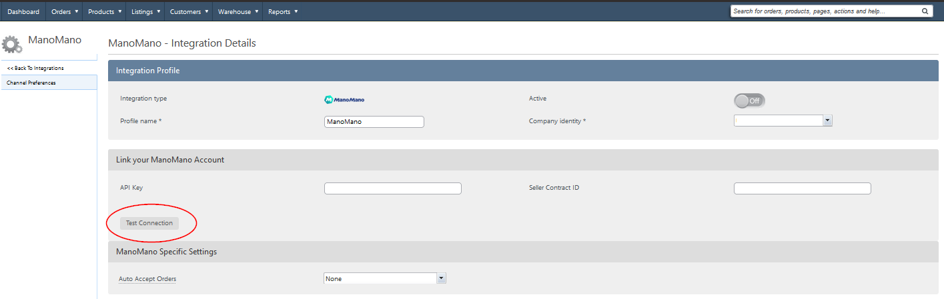Click the ManoMano integration logo
944x299 pixels.
click(x=344, y=99)
